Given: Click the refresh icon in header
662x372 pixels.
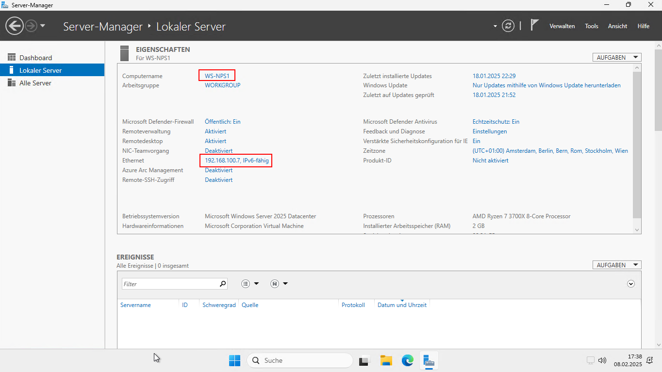Looking at the screenshot, I should (x=508, y=26).
